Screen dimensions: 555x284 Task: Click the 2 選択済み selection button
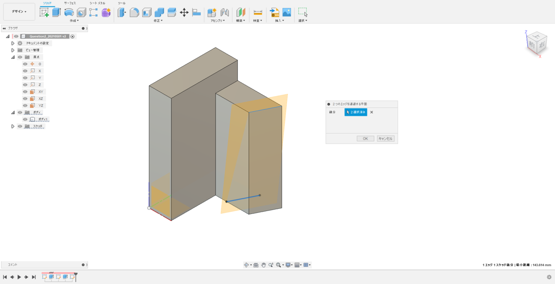(356, 112)
